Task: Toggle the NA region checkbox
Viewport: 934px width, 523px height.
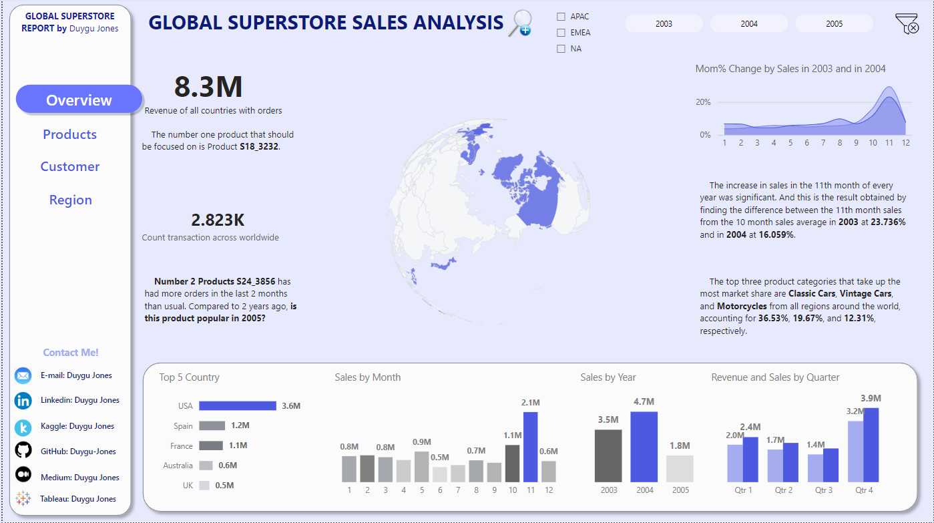Action: point(561,49)
